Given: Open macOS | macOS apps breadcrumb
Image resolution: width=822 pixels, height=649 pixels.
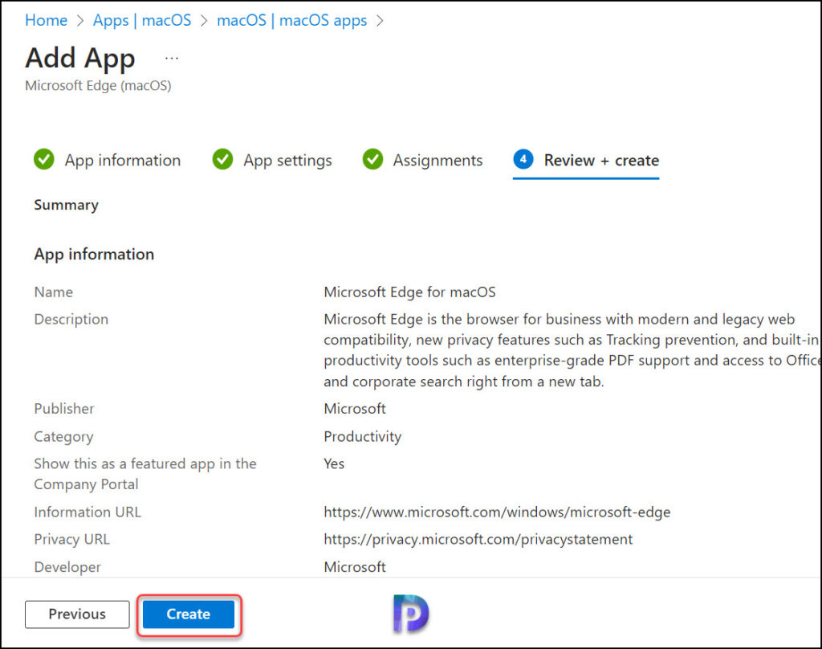Looking at the screenshot, I should [292, 20].
